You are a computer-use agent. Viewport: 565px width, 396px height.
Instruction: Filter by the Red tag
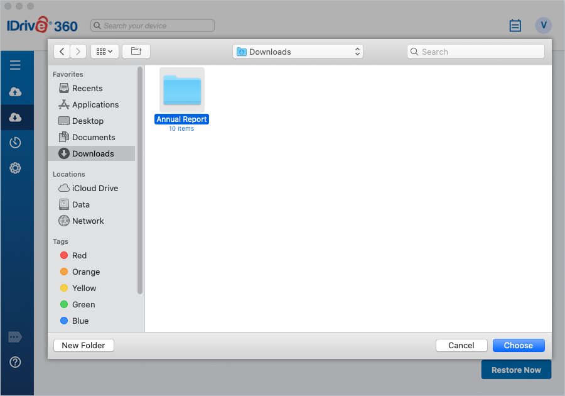tap(92, 255)
